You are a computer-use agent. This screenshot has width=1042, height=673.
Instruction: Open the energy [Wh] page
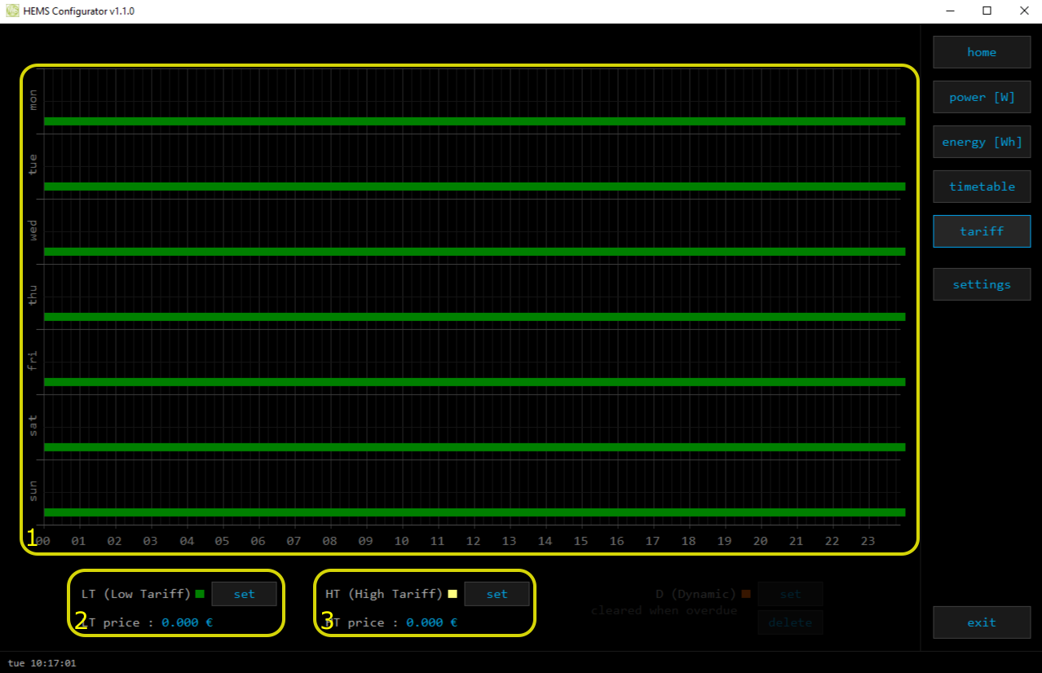pos(982,142)
